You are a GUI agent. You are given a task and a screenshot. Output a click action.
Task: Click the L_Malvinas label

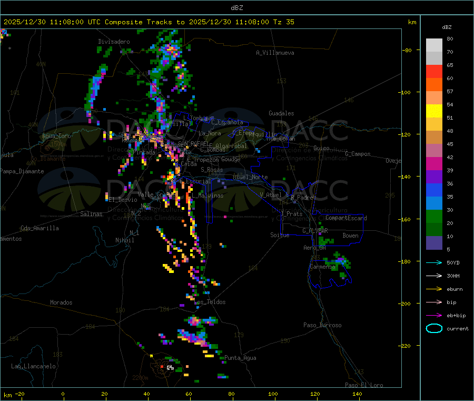pos(208,195)
